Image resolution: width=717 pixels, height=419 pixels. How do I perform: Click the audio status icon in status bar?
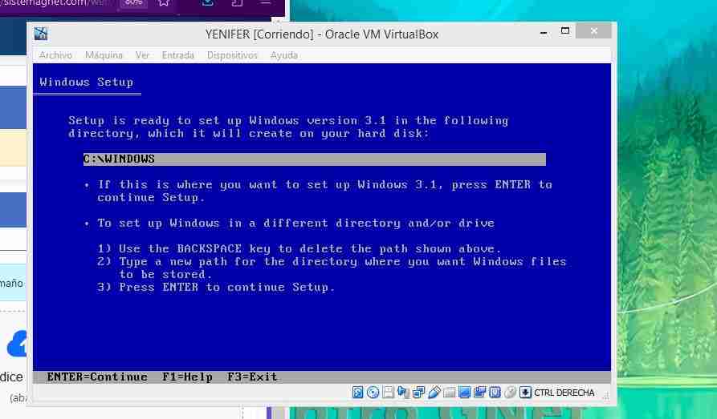click(x=403, y=393)
